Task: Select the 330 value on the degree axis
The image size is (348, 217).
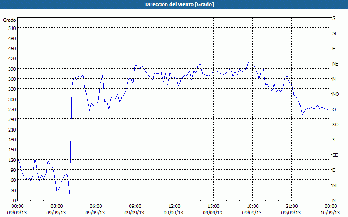Action: pos(12,89)
